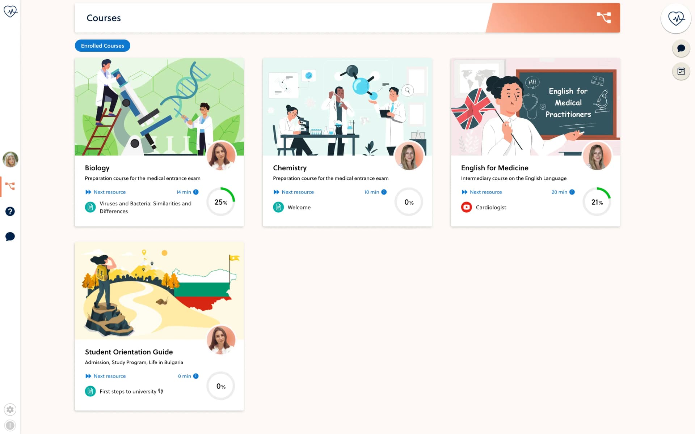Select the Enrolled Courses tab filter
This screenshot has width=695, height=434.
pos(102,46)
